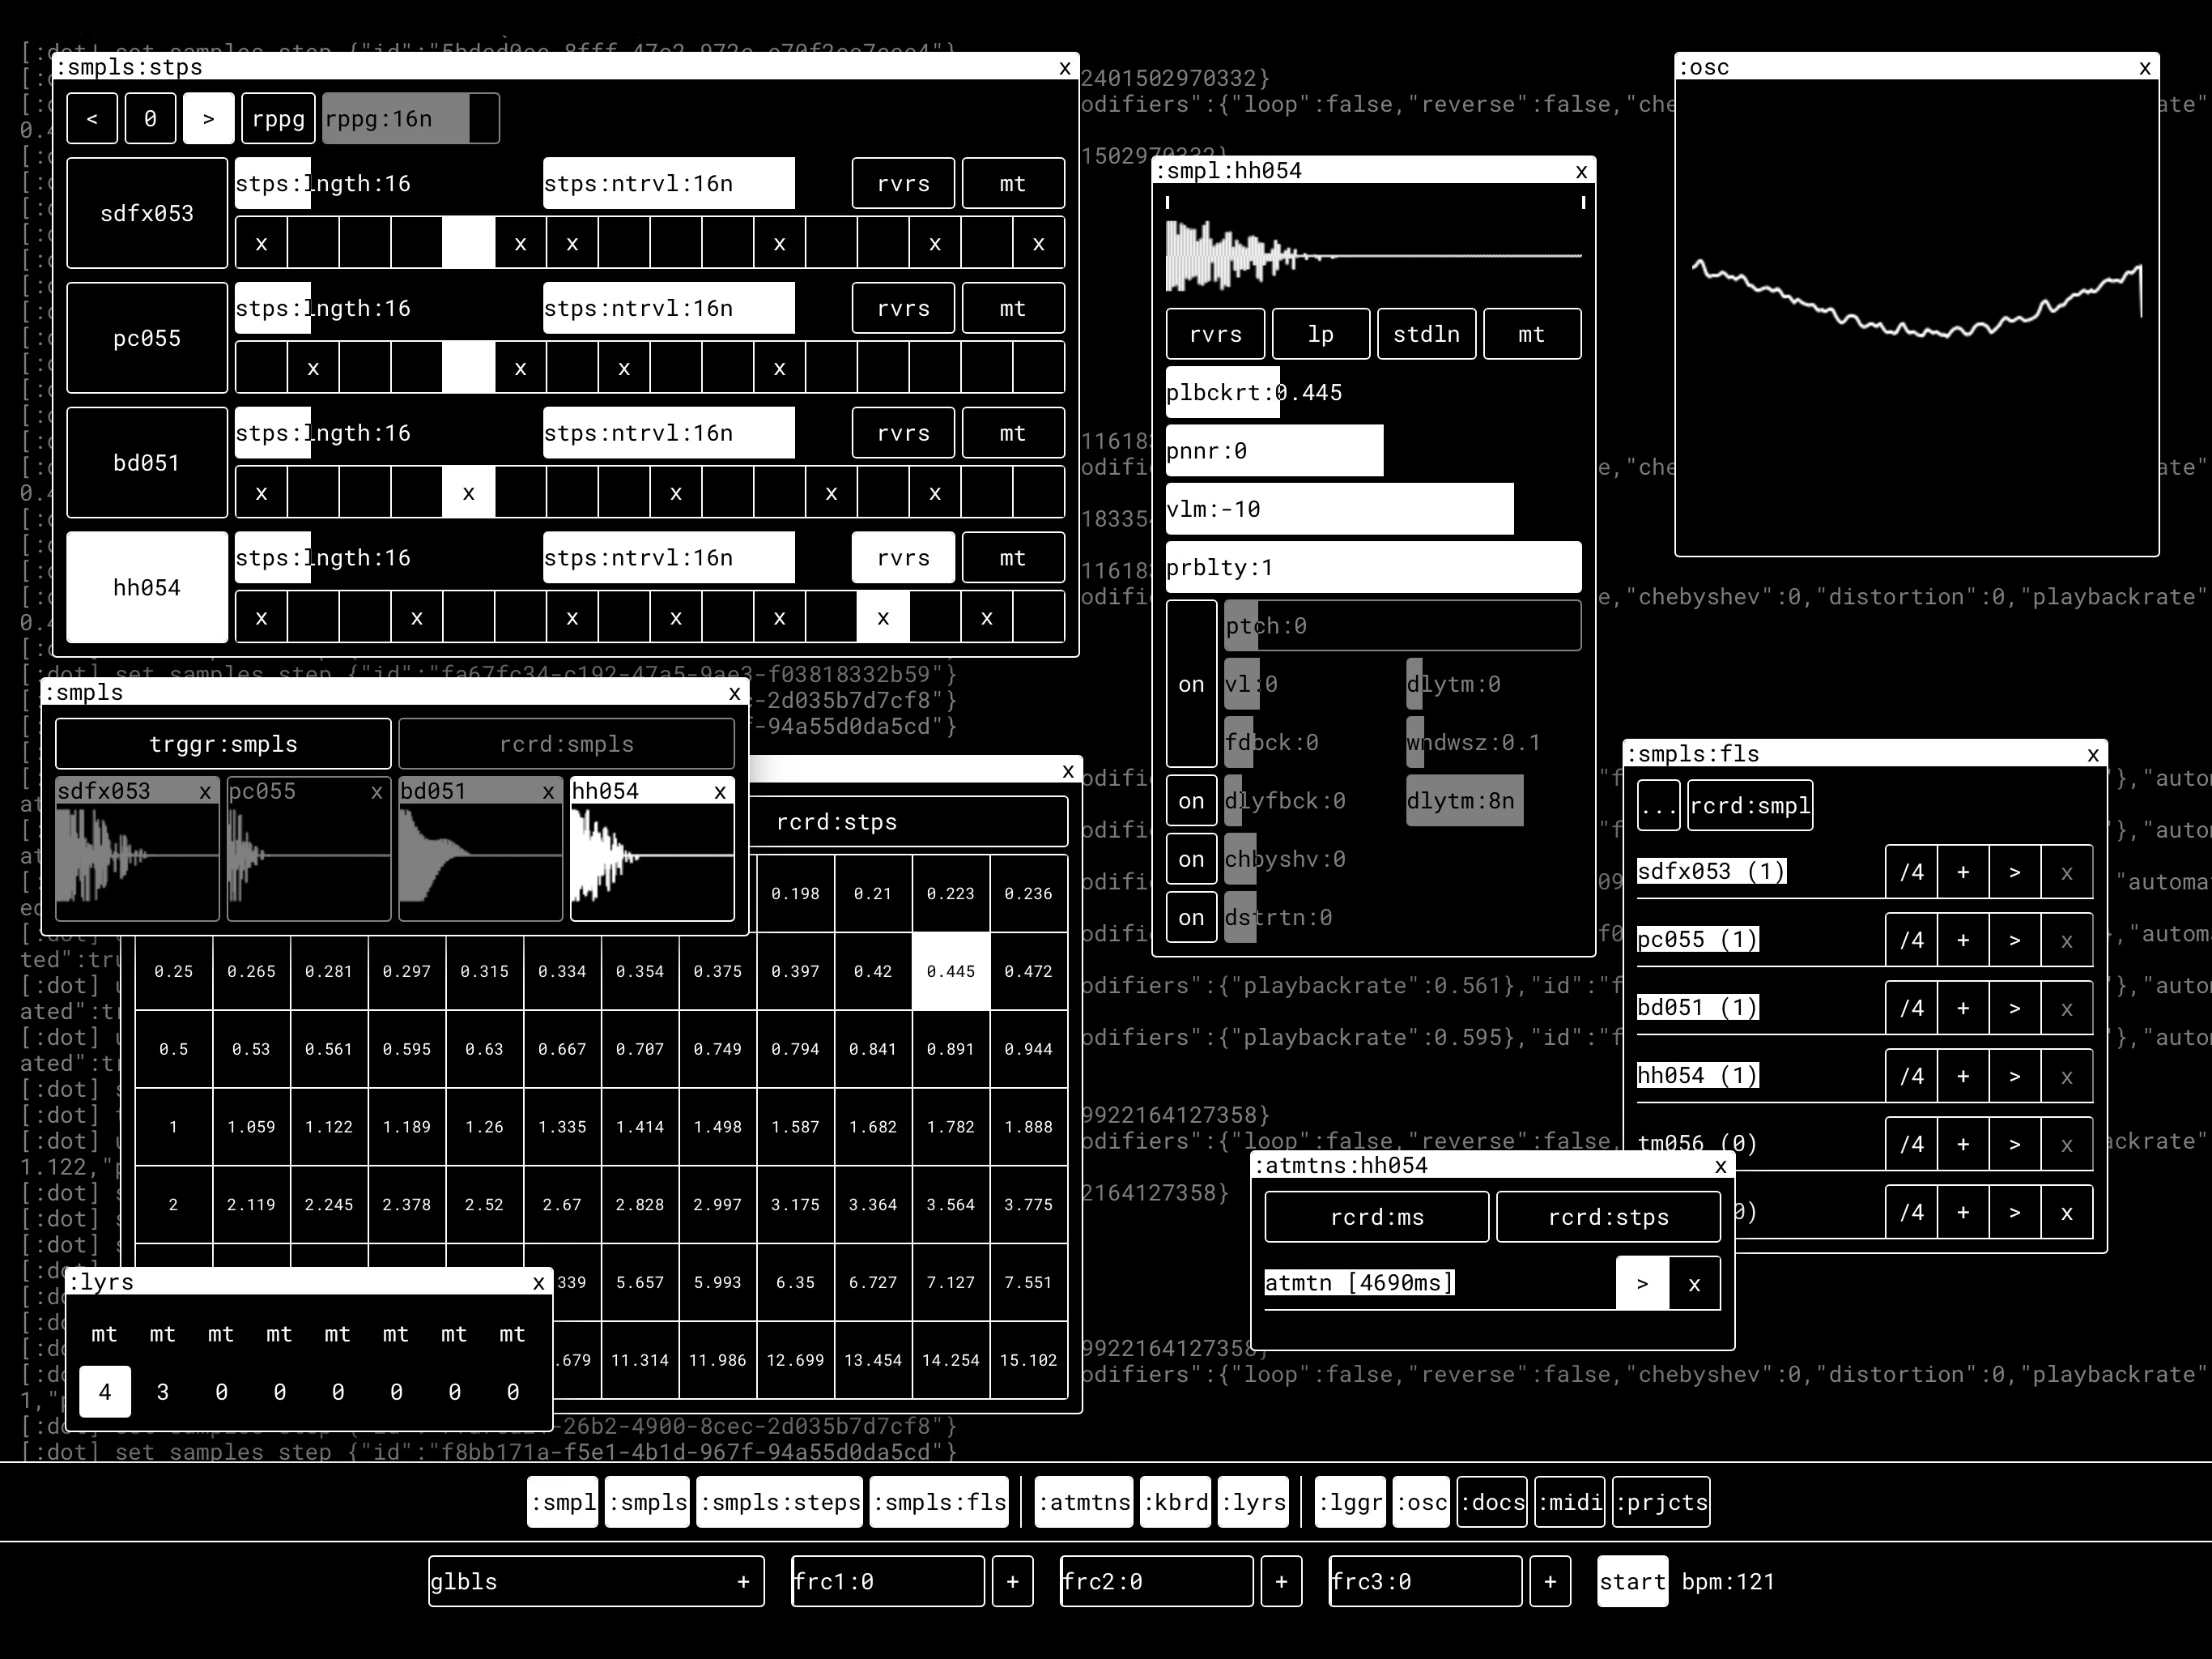The image size is (2212, 1659).
Task: Select the bd051 sample thumbnail
Action: (481, 848)
